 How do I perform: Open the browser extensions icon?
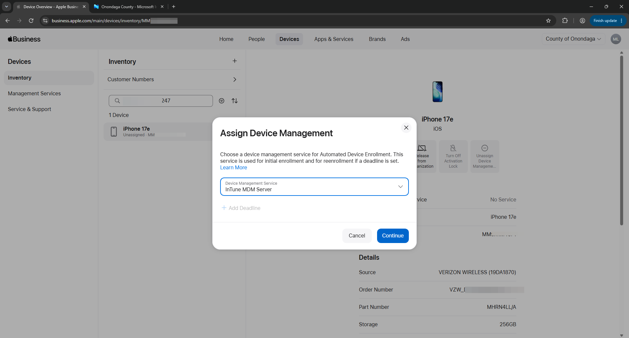pyautogui.click(x=565, y=21)
